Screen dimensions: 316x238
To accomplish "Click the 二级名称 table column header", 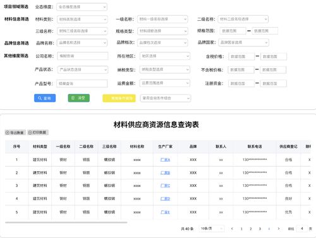I will [87, 146].
